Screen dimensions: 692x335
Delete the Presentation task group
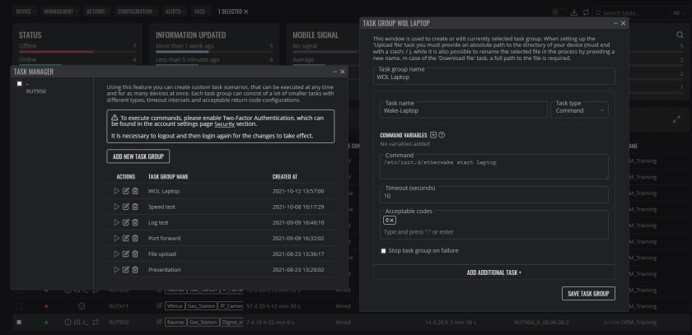(x=135, y=270)
